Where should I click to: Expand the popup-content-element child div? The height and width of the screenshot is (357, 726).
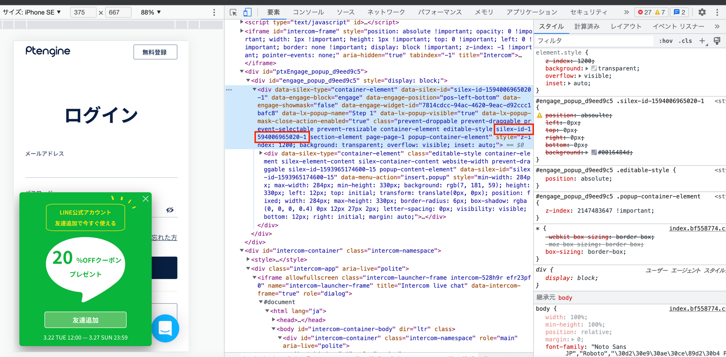(261, 153)
